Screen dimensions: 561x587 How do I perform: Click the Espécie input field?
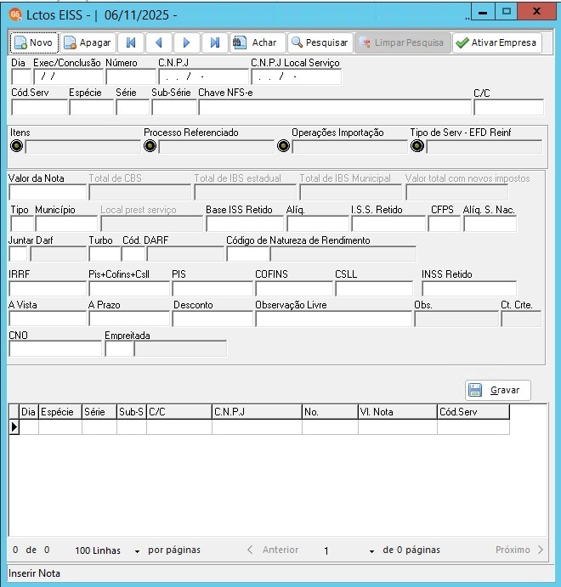pyautogui.click(x=92, y=107)
